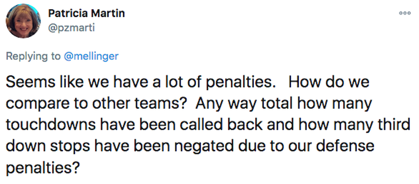419x184 pixels.
Task: Open the @mellinger mention link
Action: click(x=92, y=56)
